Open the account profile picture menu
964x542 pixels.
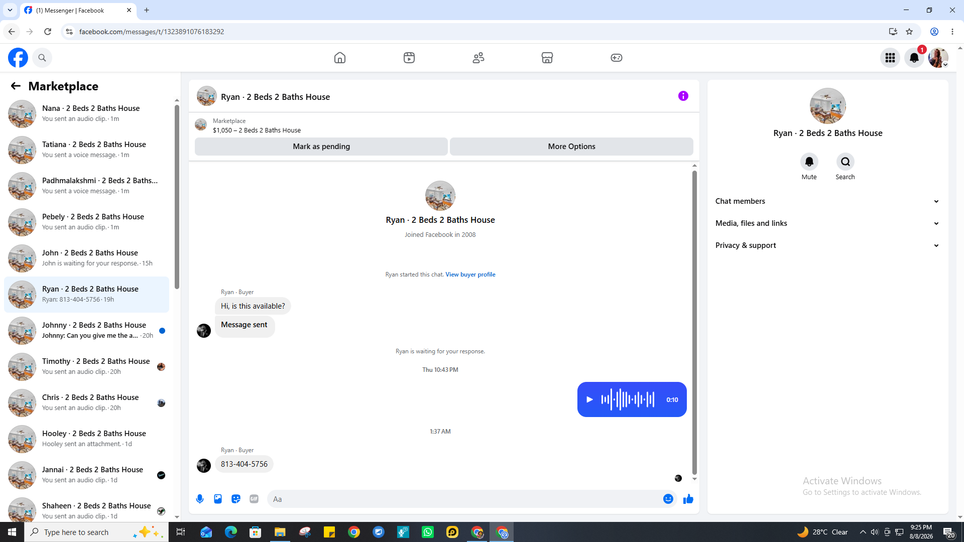(x=938, y=58)
